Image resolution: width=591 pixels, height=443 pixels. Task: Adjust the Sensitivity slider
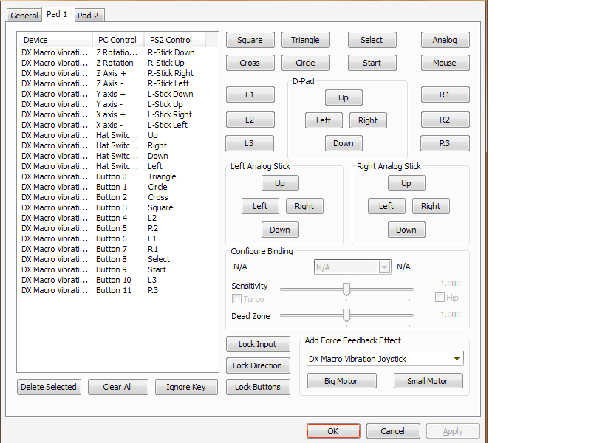coord(346,289)
